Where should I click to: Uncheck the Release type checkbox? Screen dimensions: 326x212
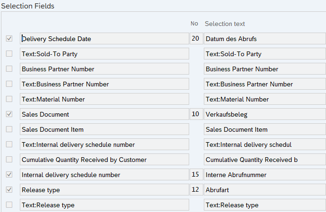pyautogui.click(x=9, y=190)
